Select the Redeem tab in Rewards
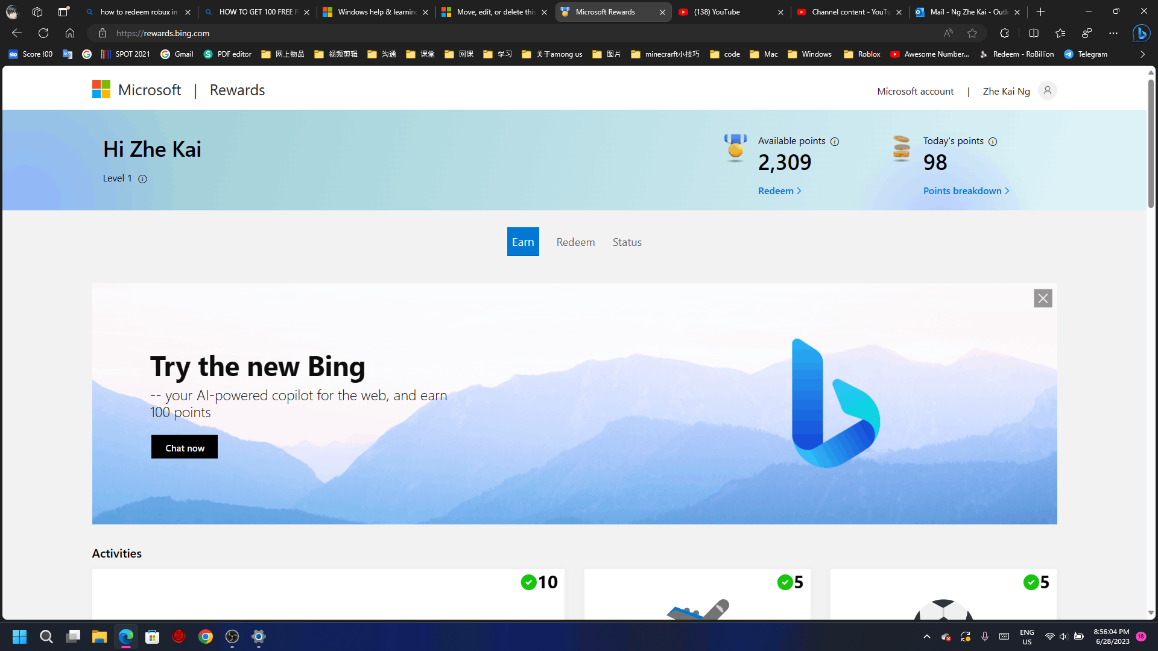This screenshot has height=651, width=1158. pyautogui.click(x=575, y=242)
